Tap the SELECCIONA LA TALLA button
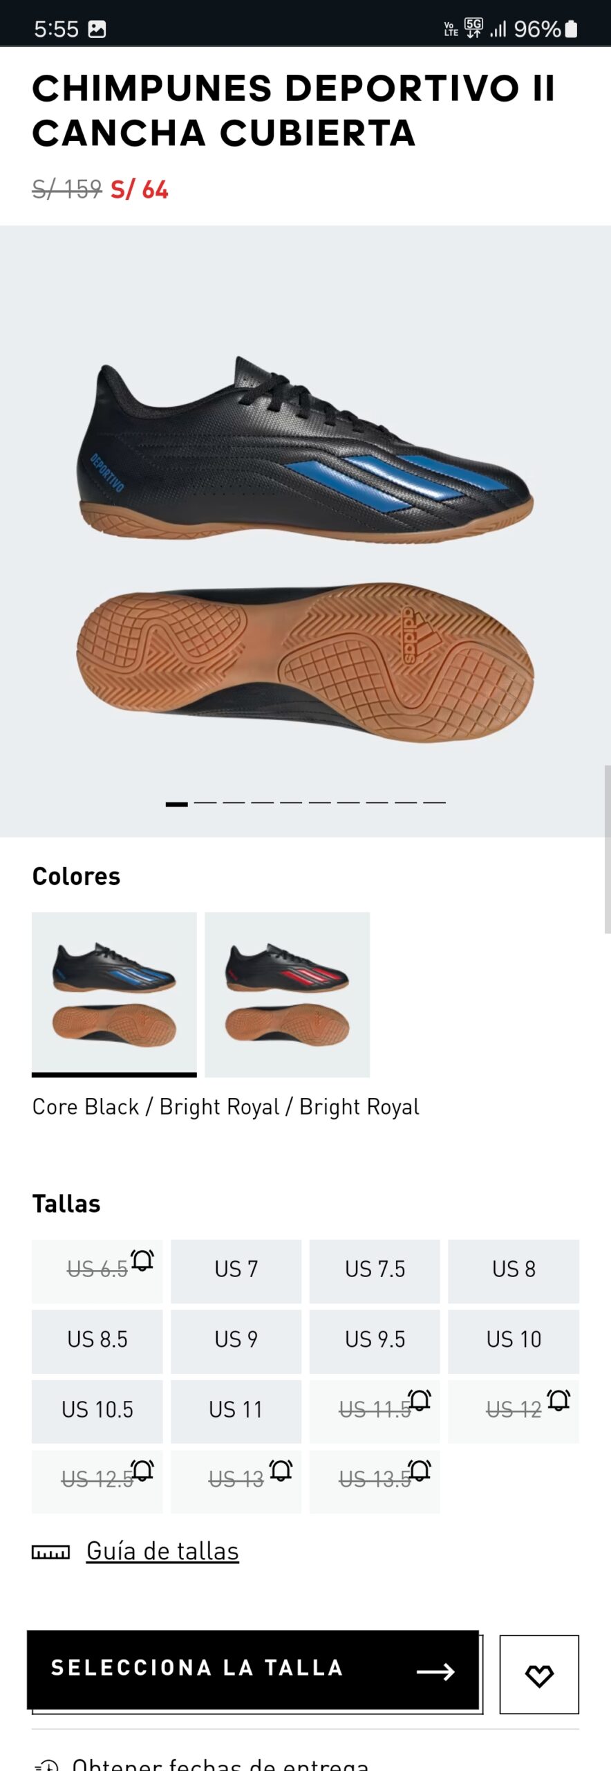The width and height of the screenshot is (611, 1771). [x=253, y=1669]
